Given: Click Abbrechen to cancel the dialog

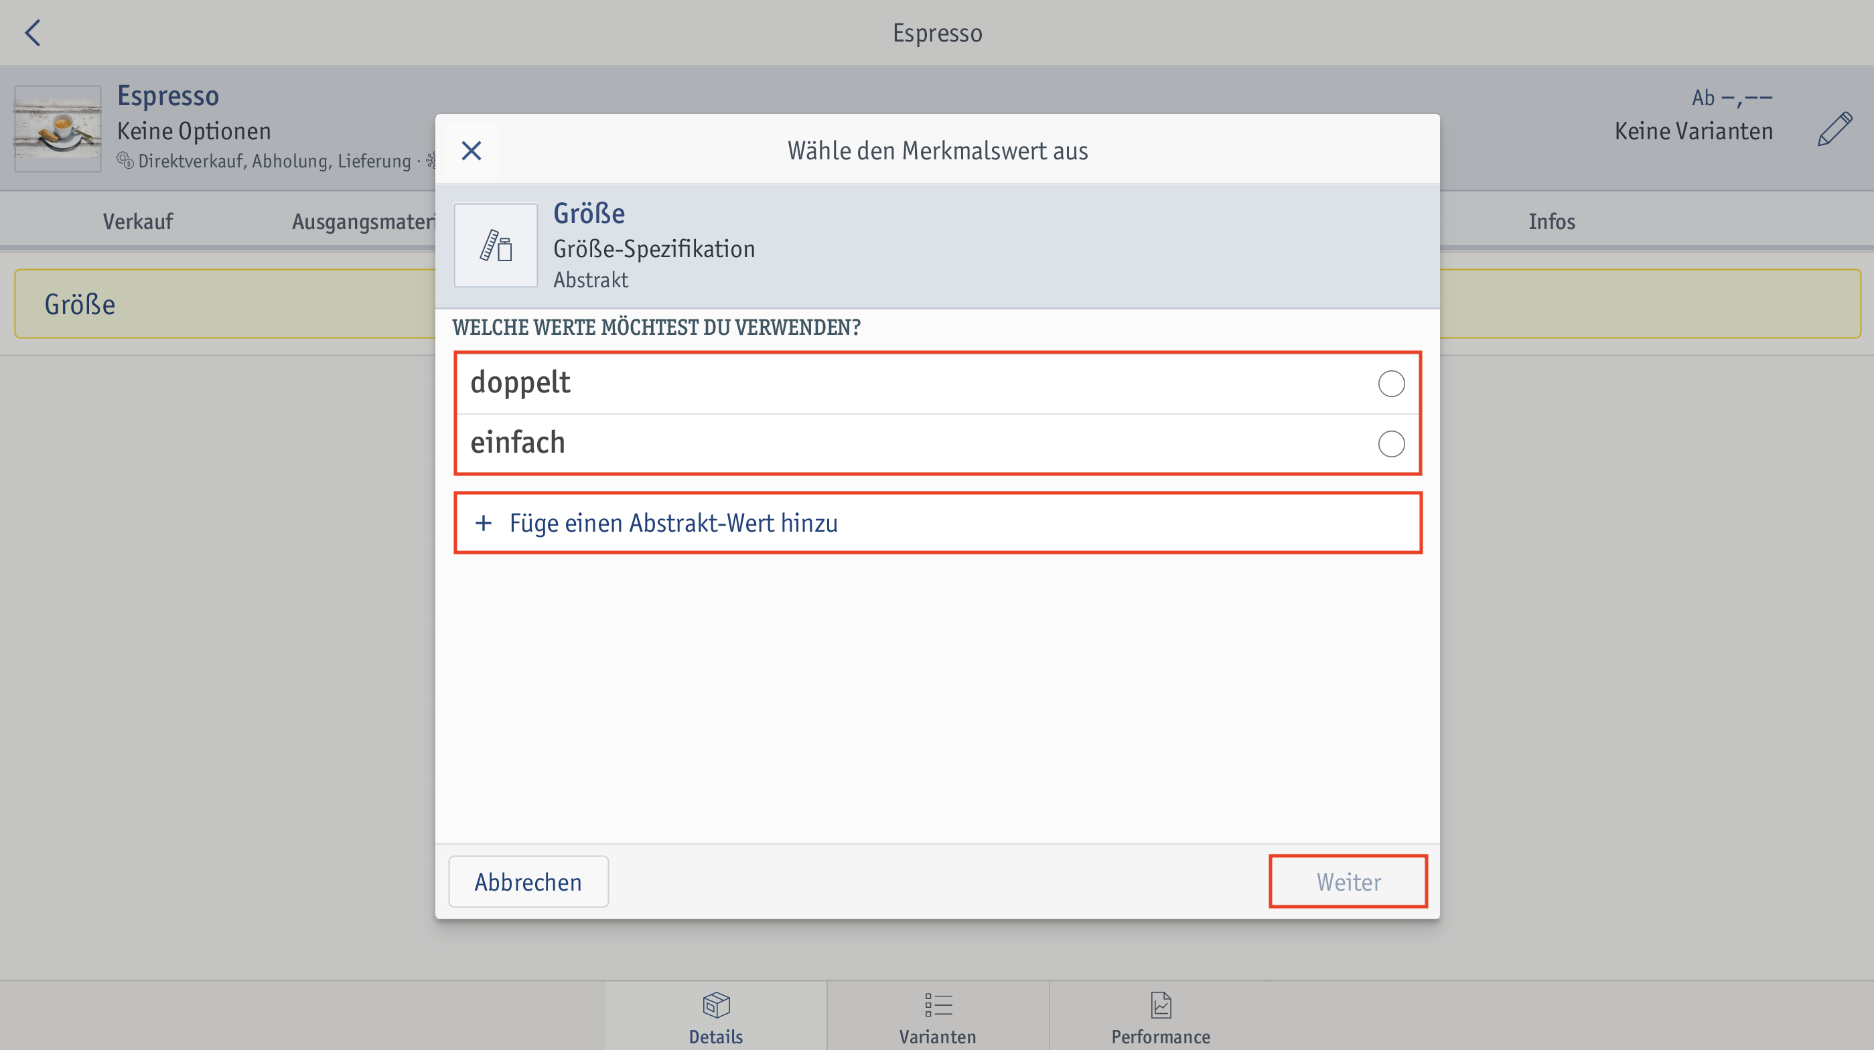Looking at the screenshot, I should click(526, 881).
